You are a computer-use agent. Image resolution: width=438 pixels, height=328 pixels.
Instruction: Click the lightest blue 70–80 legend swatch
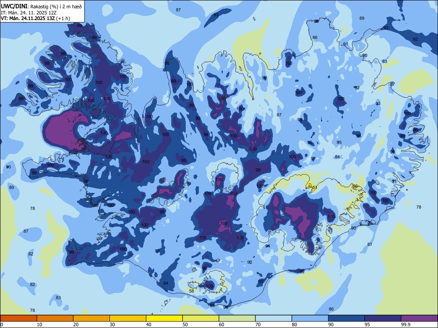(x=273, y=318)
